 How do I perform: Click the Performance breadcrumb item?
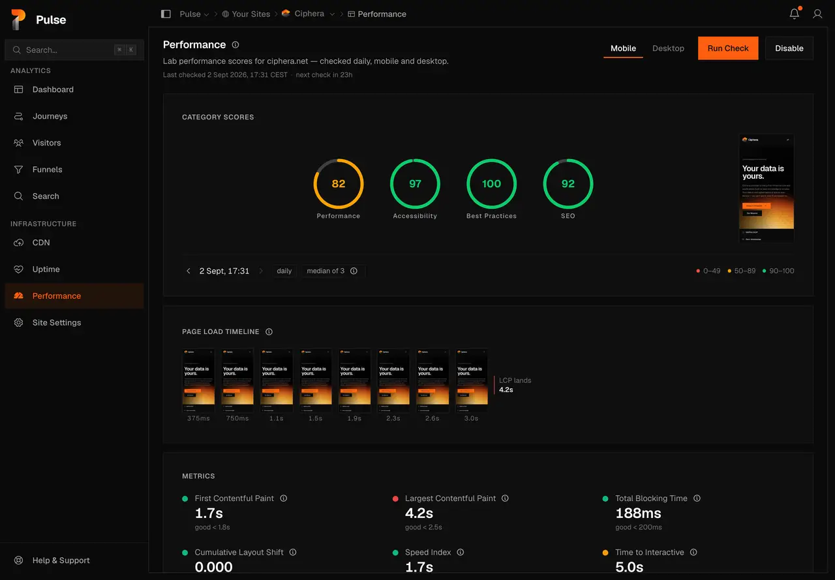tap(377, 14)
